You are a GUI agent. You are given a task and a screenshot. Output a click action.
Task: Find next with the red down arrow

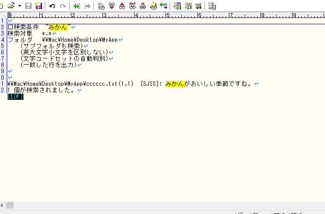112,6
